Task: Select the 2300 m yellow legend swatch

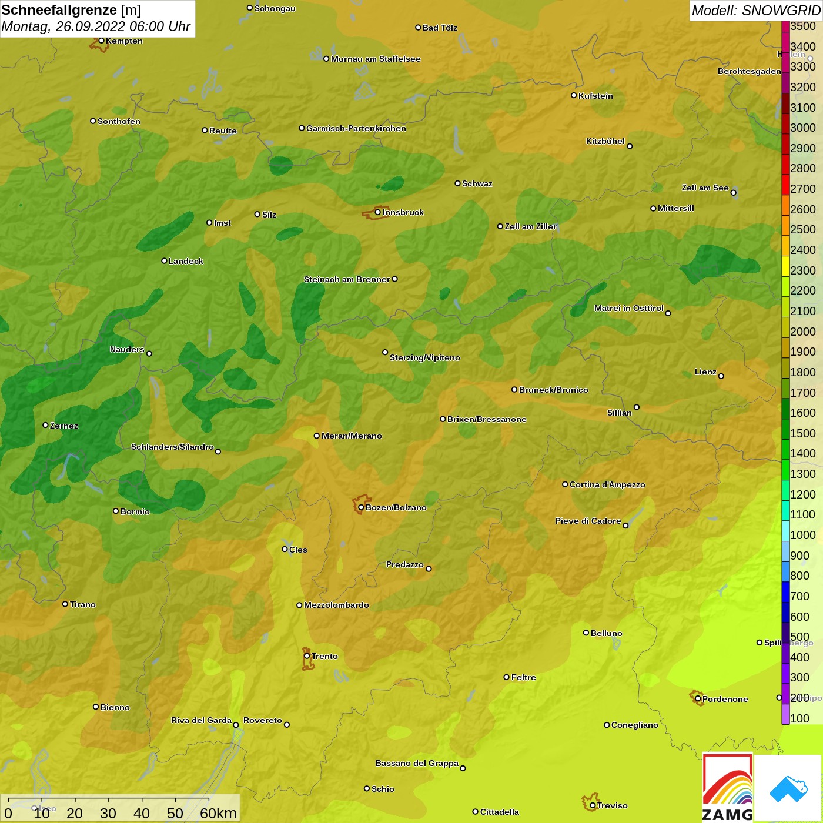Action: click(785, 266)
